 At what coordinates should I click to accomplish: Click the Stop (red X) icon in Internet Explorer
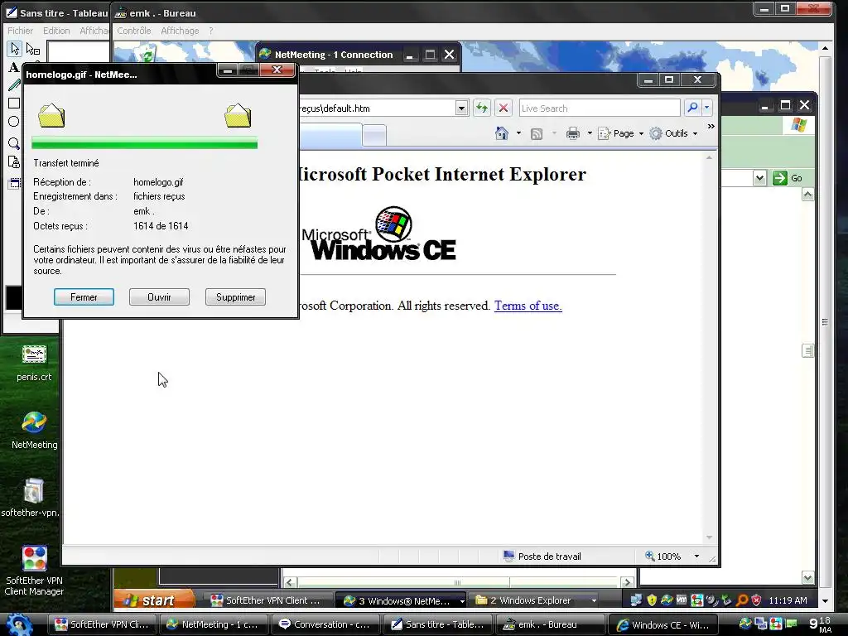tap(503, 108)
